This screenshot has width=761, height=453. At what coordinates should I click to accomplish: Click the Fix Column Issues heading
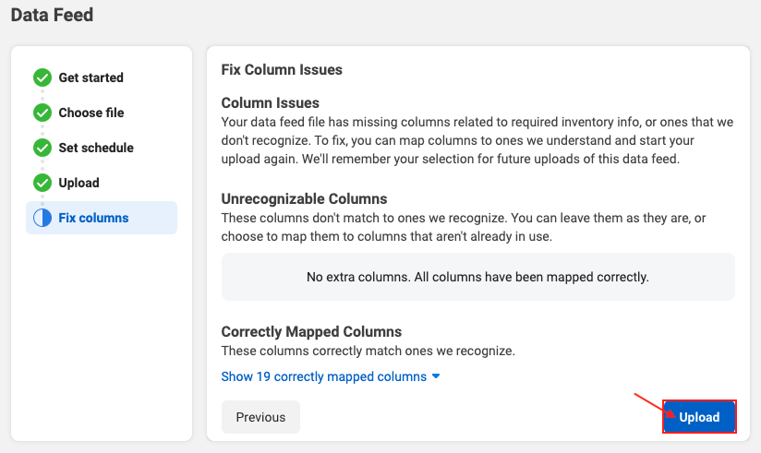[282, 69]
